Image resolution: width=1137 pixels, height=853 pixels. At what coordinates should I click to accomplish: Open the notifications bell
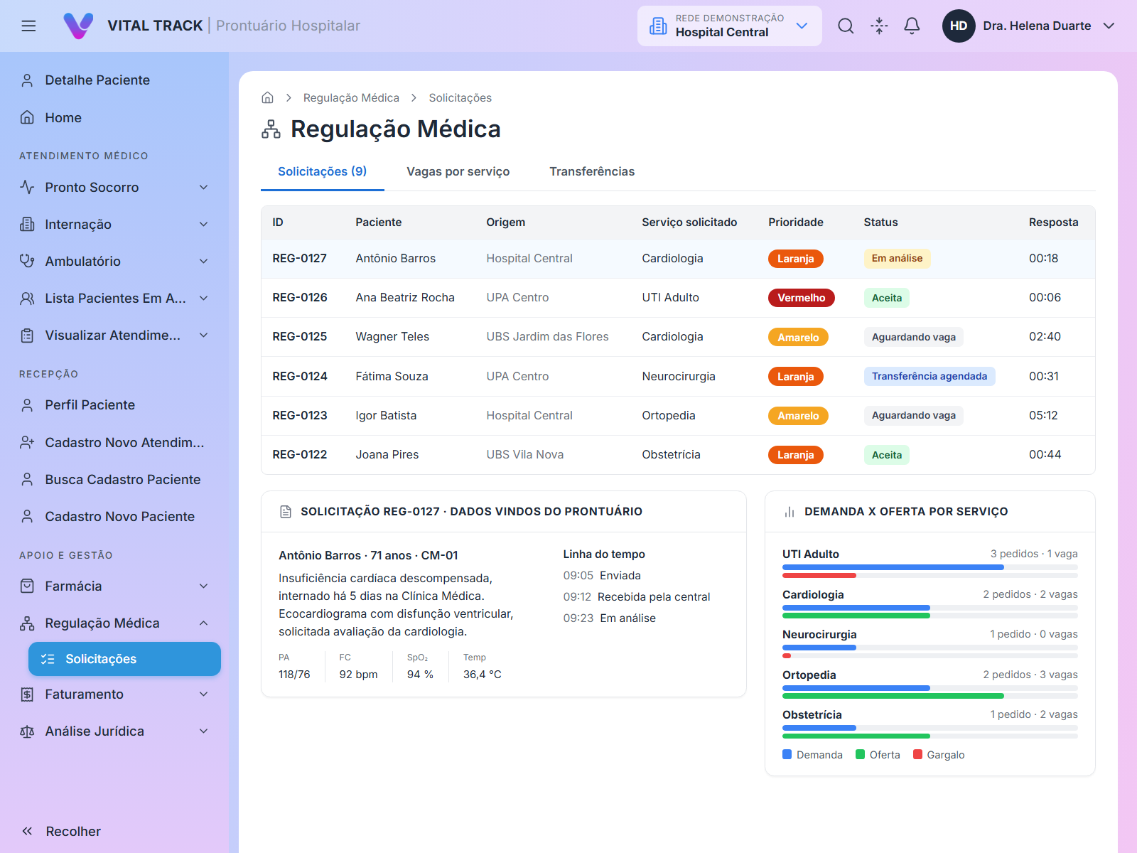click(x=912, y=26)
